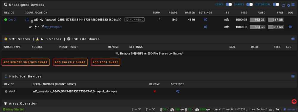Click the manual book icon in footer
The width and height of the screenshot is (298, 112).
click(x=285, y=109)
